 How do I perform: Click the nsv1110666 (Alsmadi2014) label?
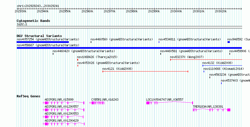pyautogui.click(x=224, y=69)
